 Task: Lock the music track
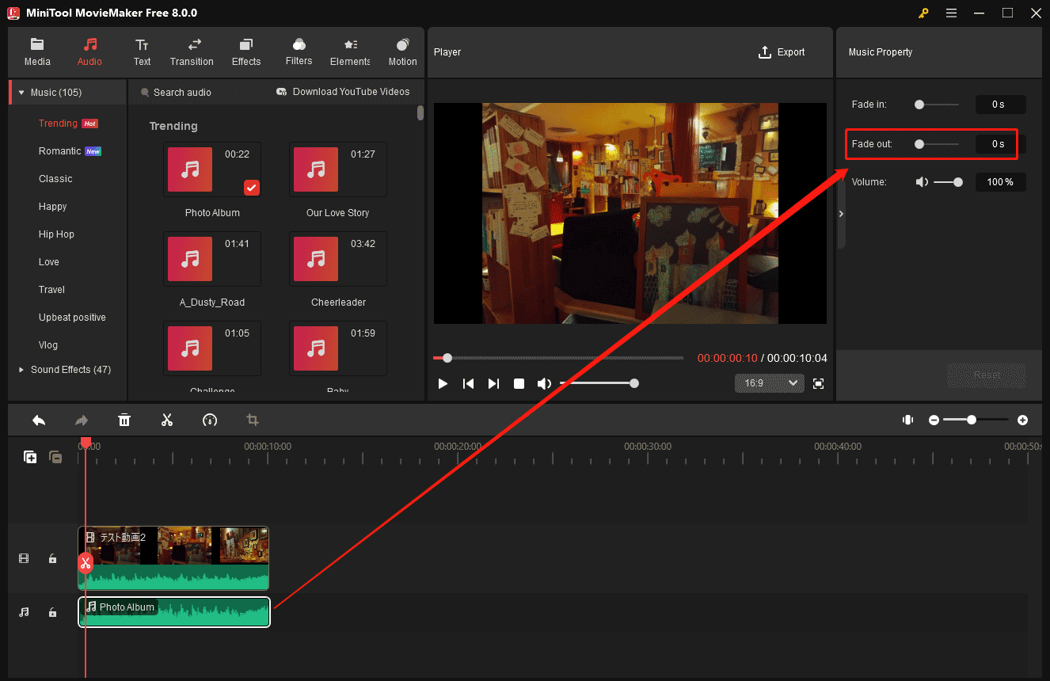(x=52, y=612)
